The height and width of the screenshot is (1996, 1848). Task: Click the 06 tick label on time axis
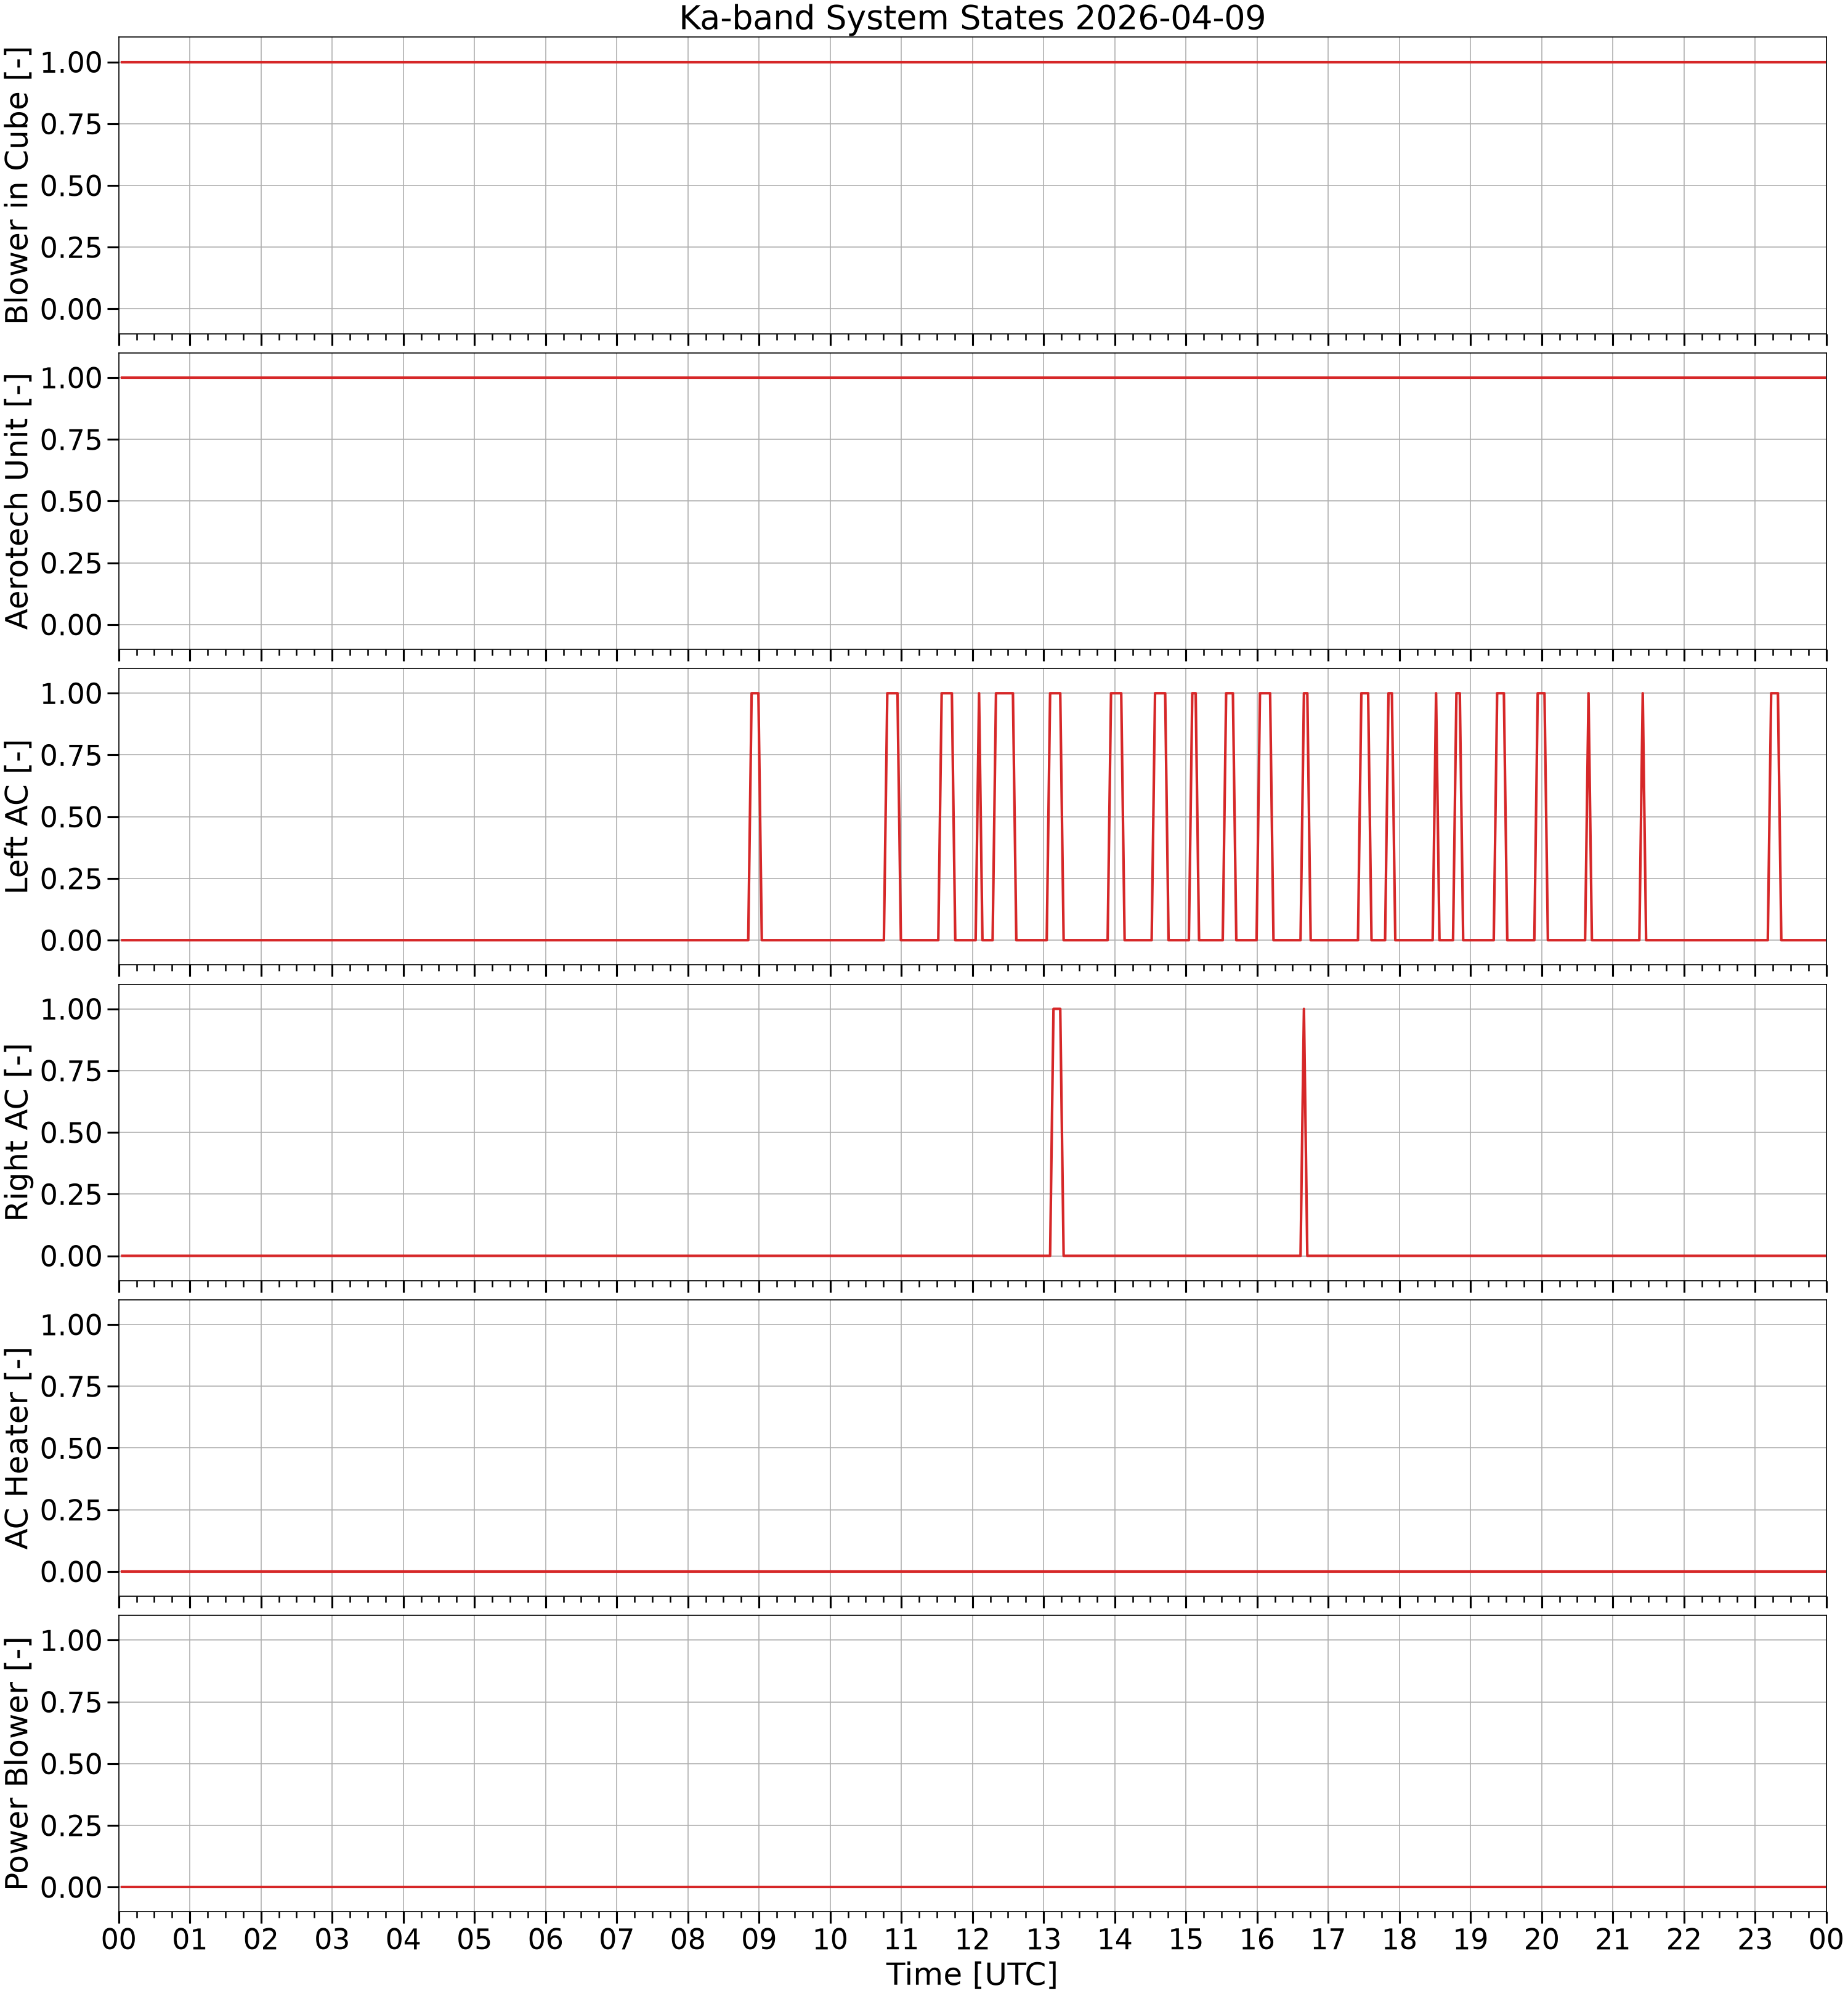(546, 1939)
